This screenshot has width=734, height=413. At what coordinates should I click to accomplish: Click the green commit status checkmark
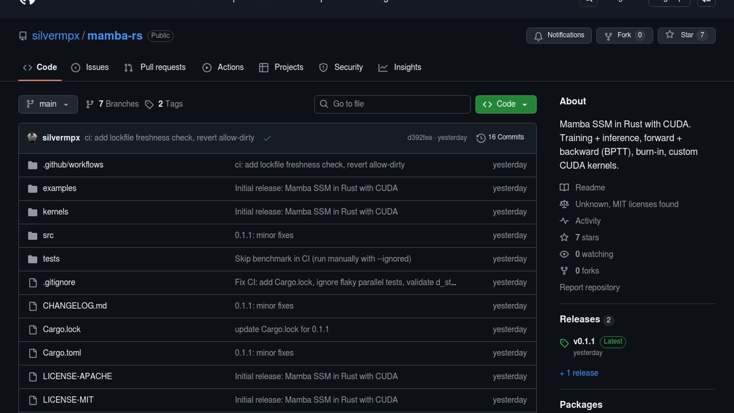(267, 138)
